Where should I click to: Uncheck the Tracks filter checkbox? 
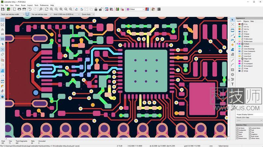pos(237,132)
